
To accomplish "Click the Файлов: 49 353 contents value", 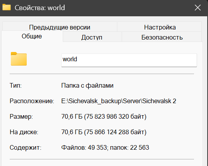I will (x=84, y=147).
